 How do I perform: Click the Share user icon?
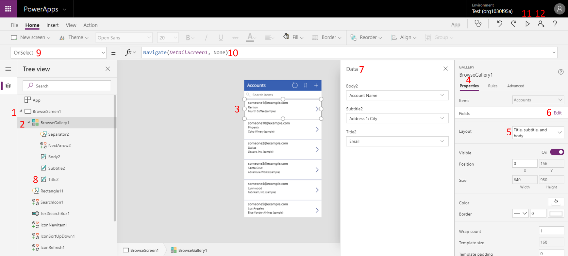coord(541,24)
